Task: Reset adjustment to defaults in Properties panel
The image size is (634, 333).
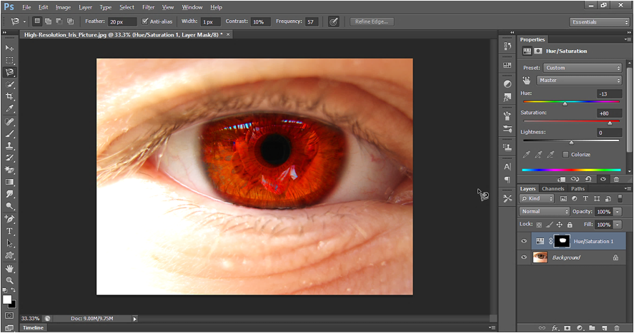Action: [x=588, y=179]
